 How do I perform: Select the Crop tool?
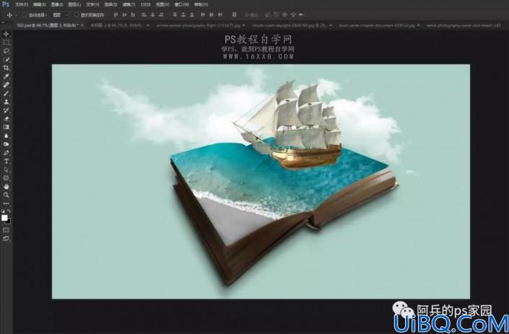click(x=6, y=68)
